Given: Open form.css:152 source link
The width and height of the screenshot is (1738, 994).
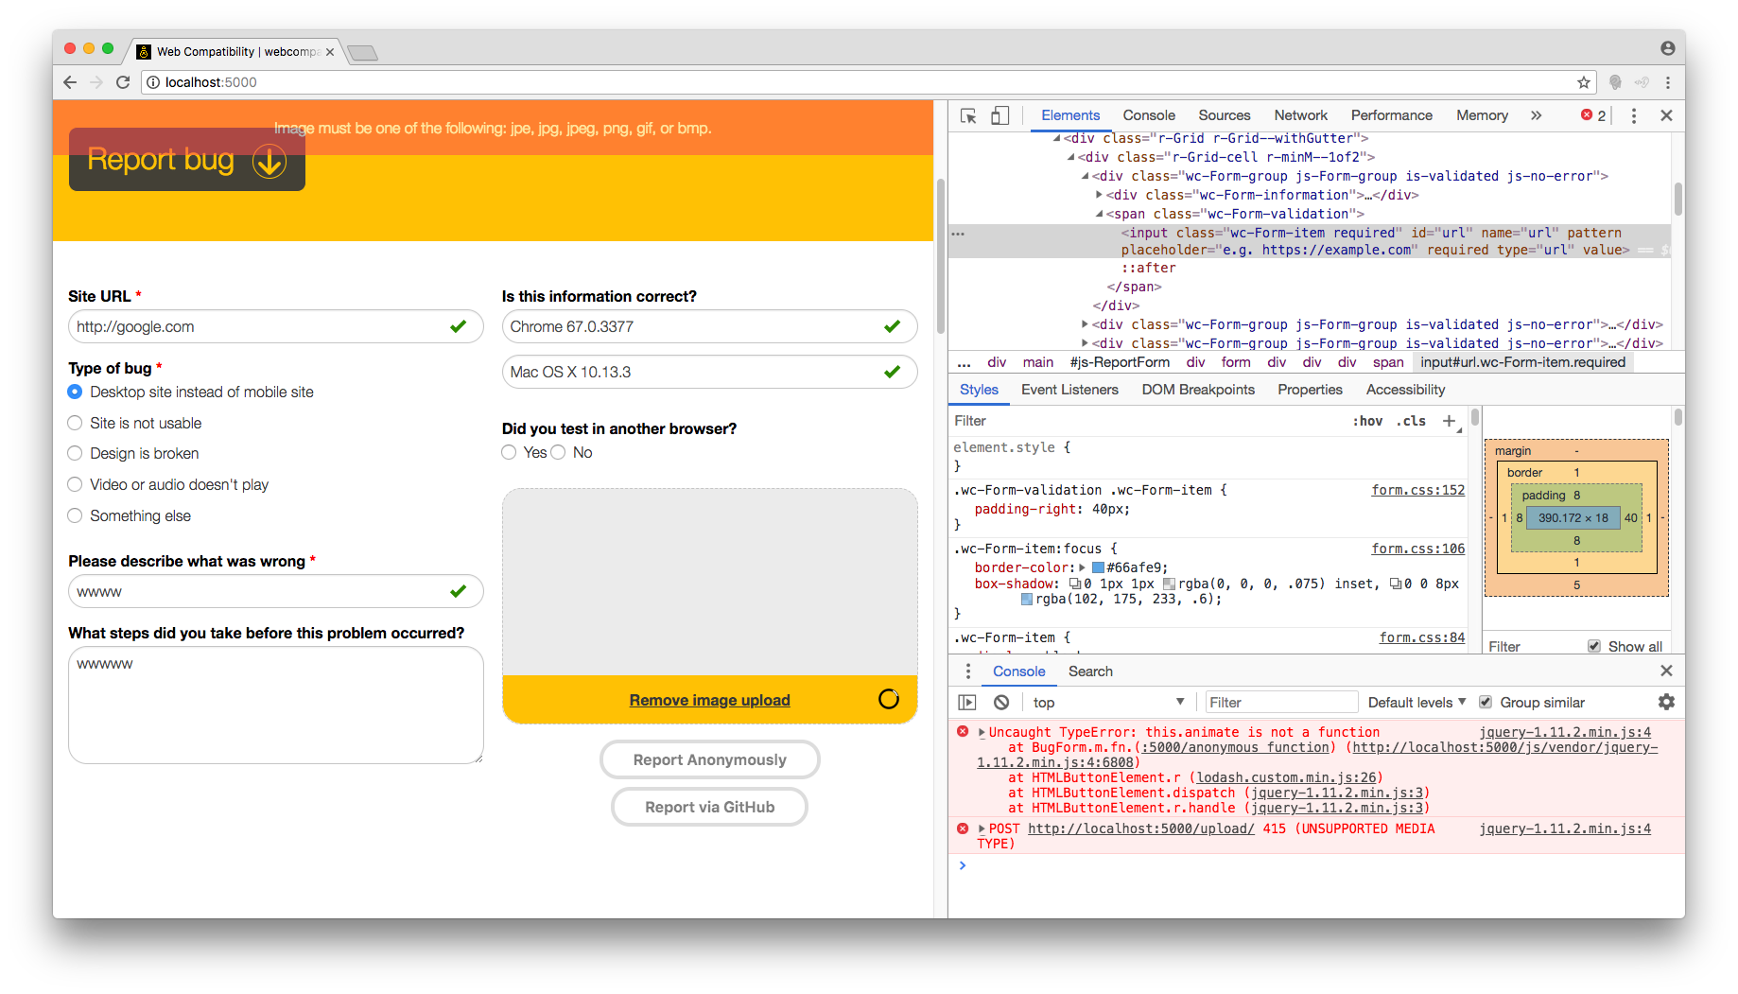Looking at the screenshot, I should click(x=1417, y=490).
